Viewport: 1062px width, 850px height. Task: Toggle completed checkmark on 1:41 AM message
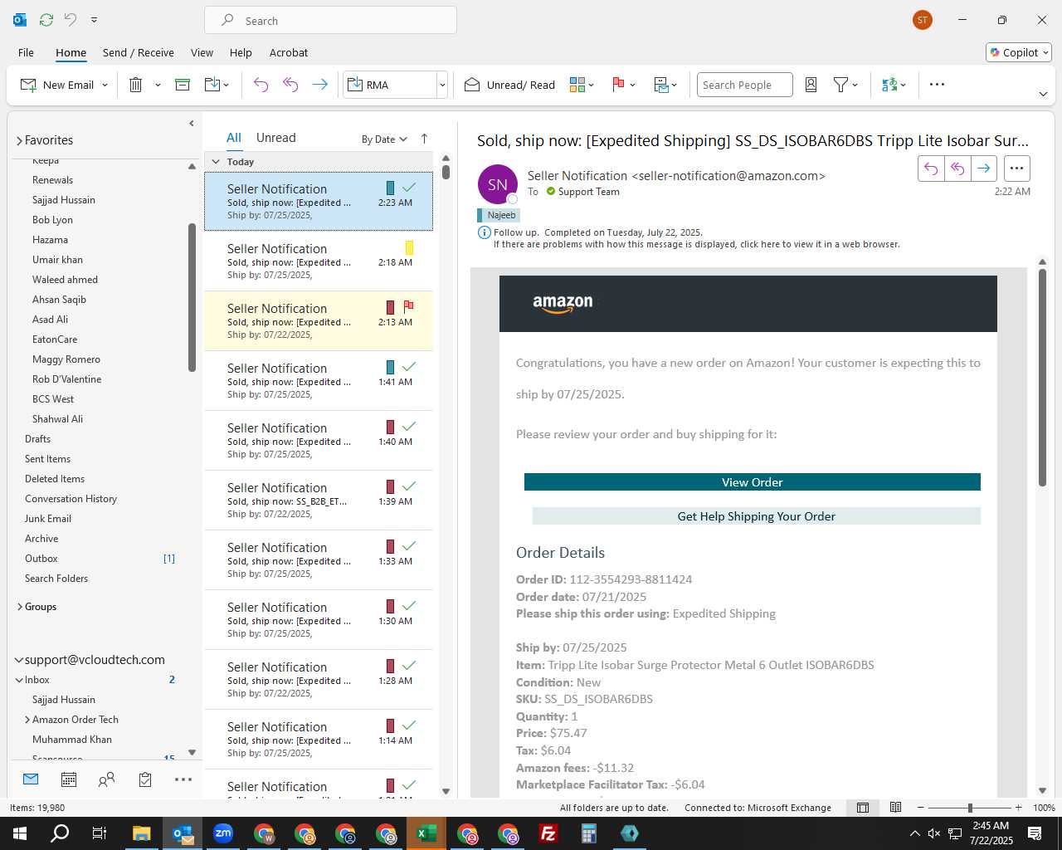coord(409,367)
